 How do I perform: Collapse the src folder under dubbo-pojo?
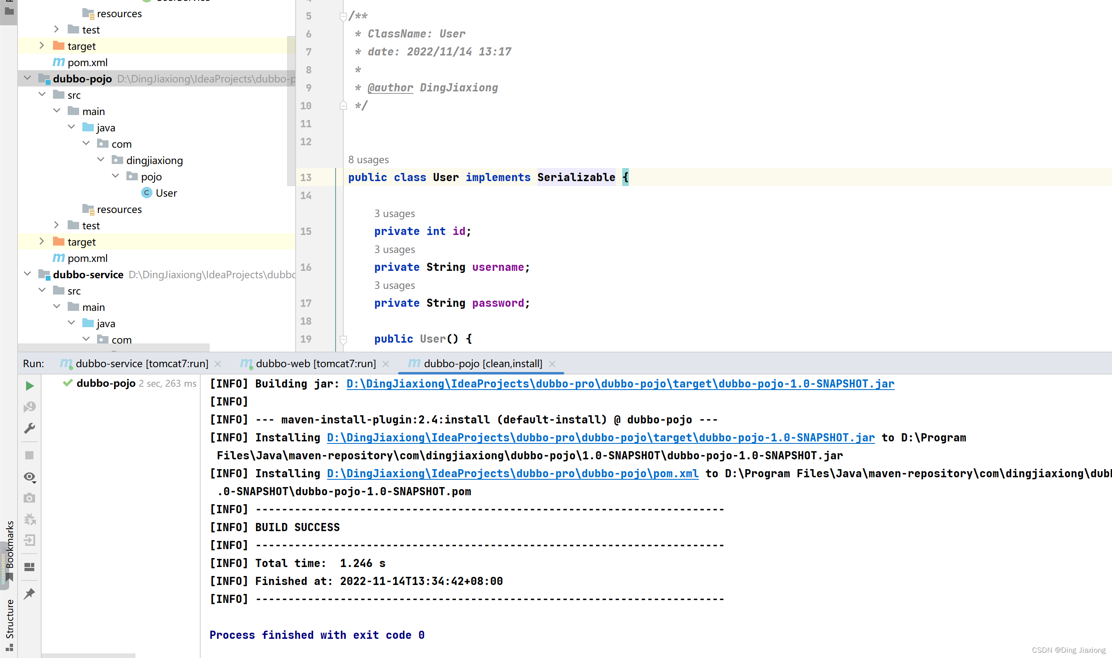42,95
